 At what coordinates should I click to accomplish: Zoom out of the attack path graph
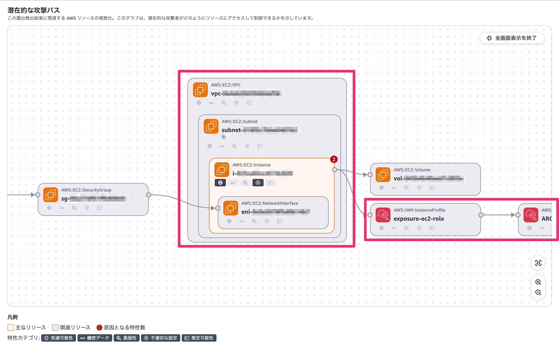pos(538,292)
